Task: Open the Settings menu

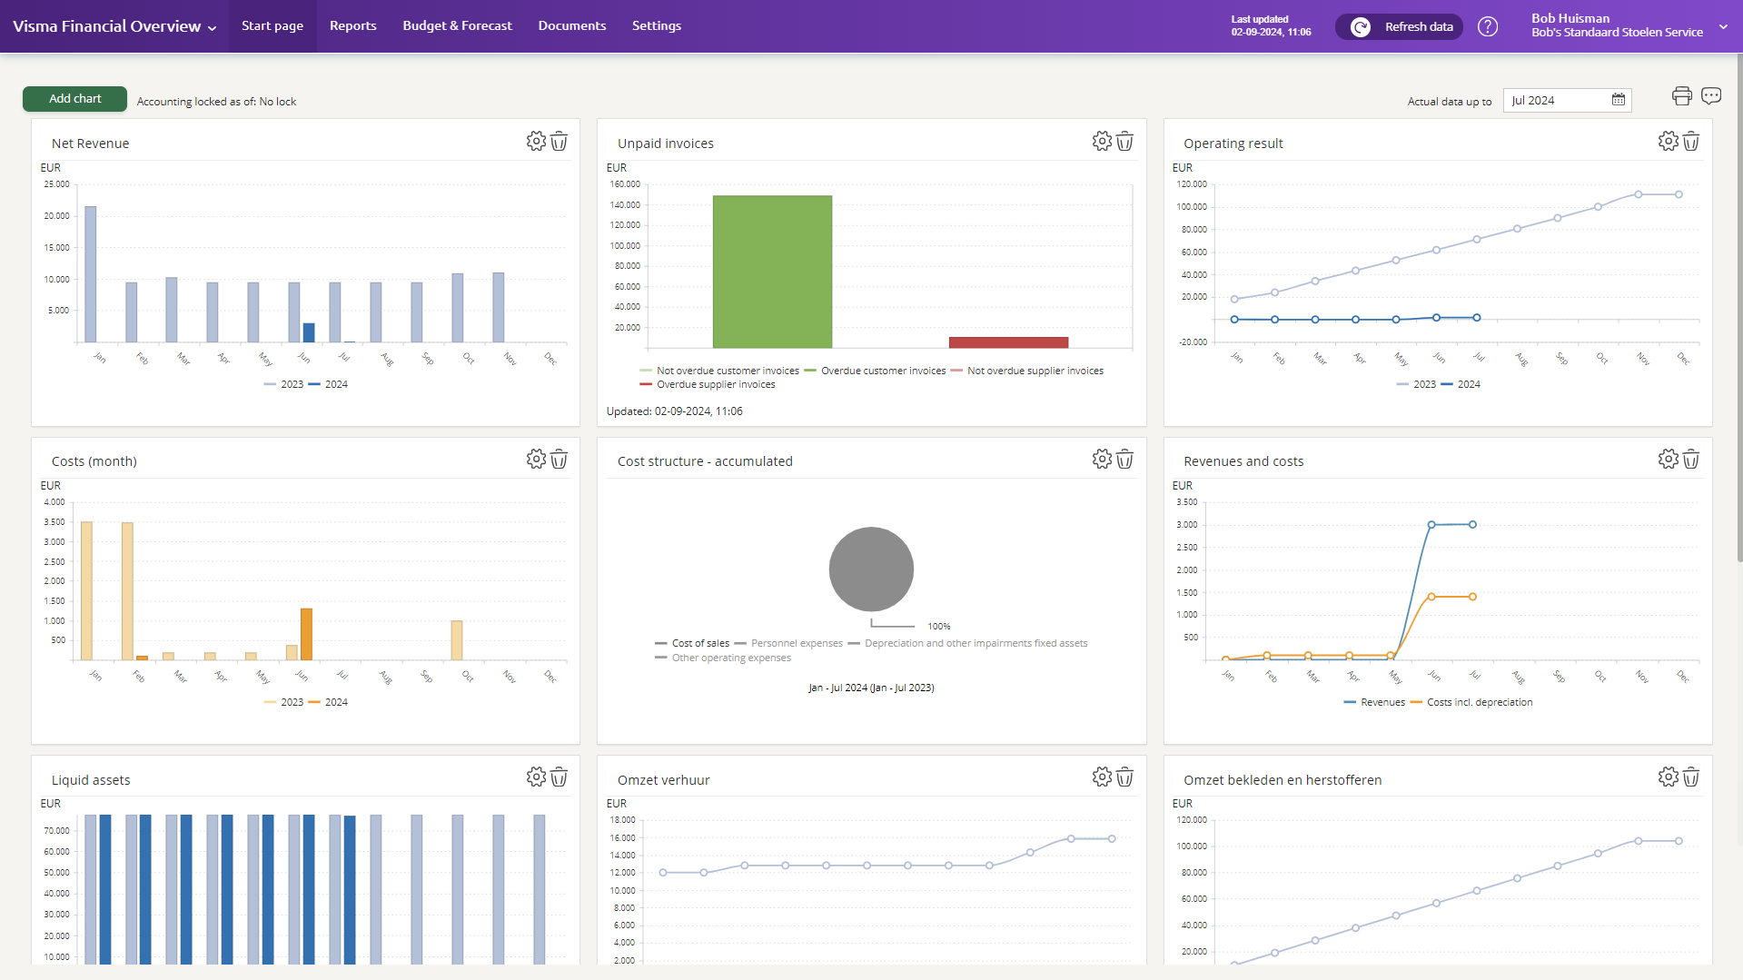Action: pos(657,25)
